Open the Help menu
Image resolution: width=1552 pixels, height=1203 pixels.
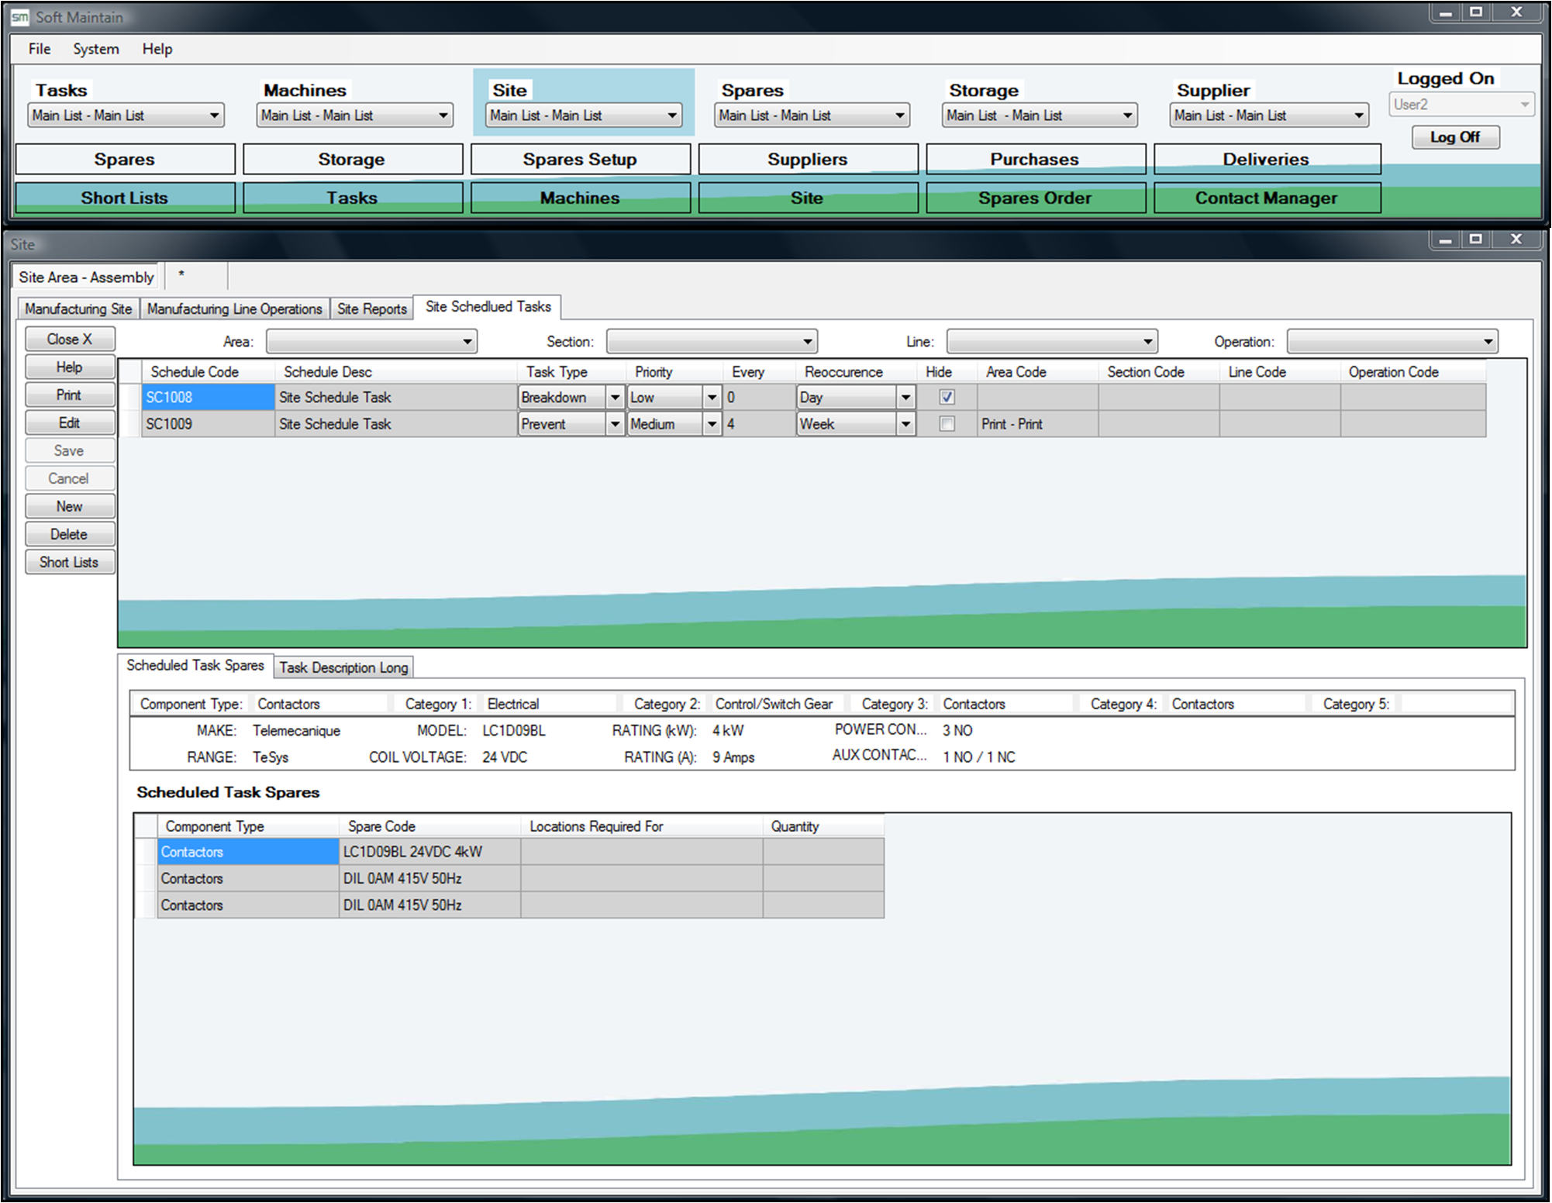tap(157, 49)
